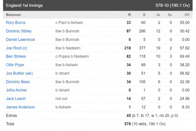Select Daniel Lawrence's name link
The height and width of the screenshot is (131, 196).
click(x=21, y=39)
